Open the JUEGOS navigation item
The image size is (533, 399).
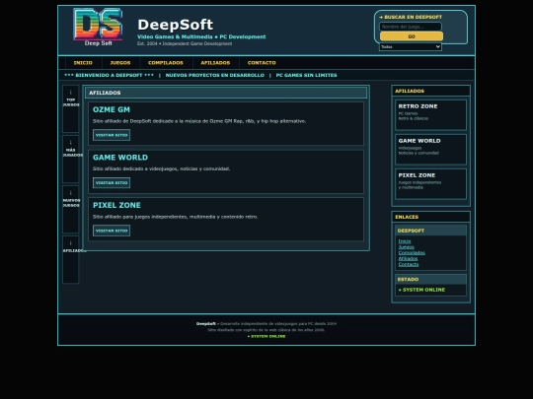point(120,63)
